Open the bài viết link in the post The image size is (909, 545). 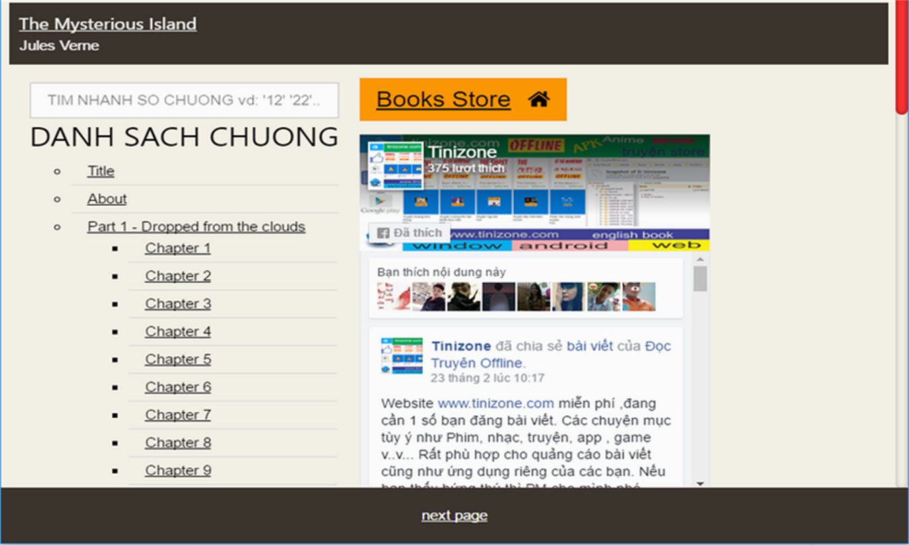coord(590,347)
